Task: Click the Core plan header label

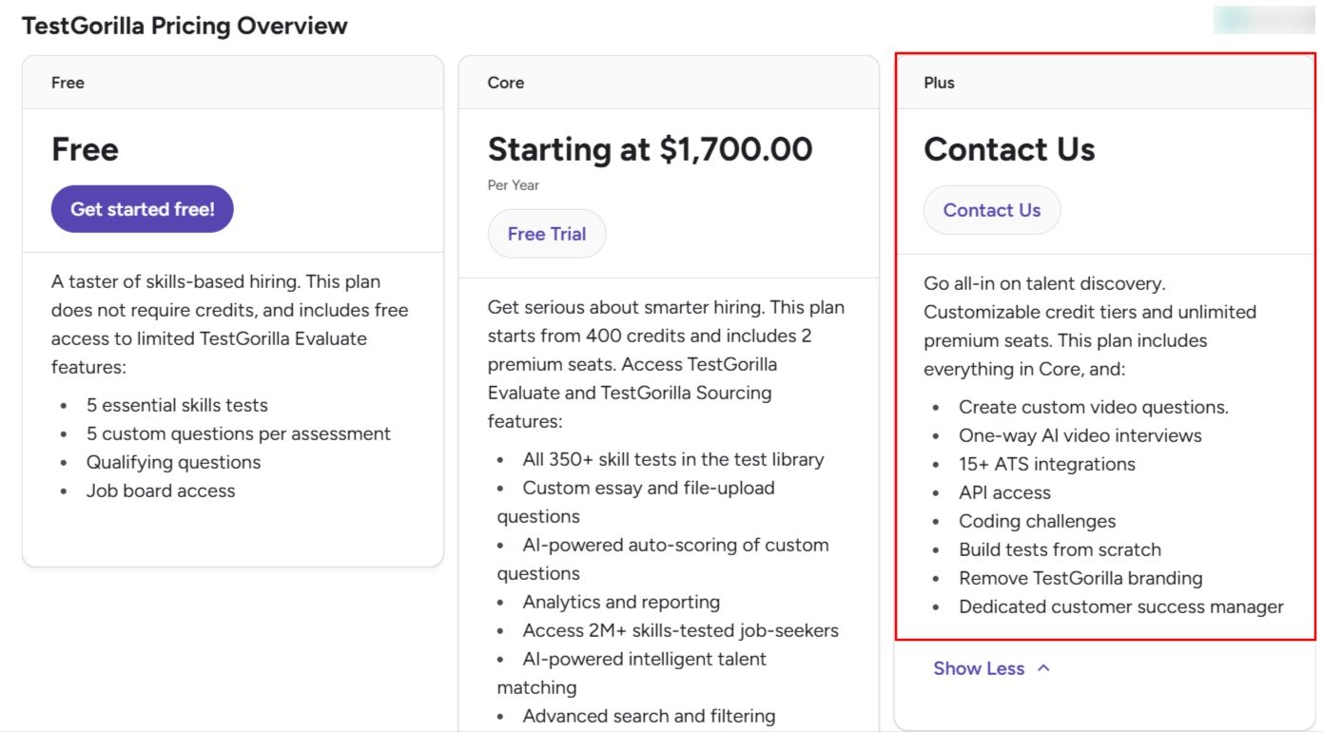Action: (x=506, y=83)
